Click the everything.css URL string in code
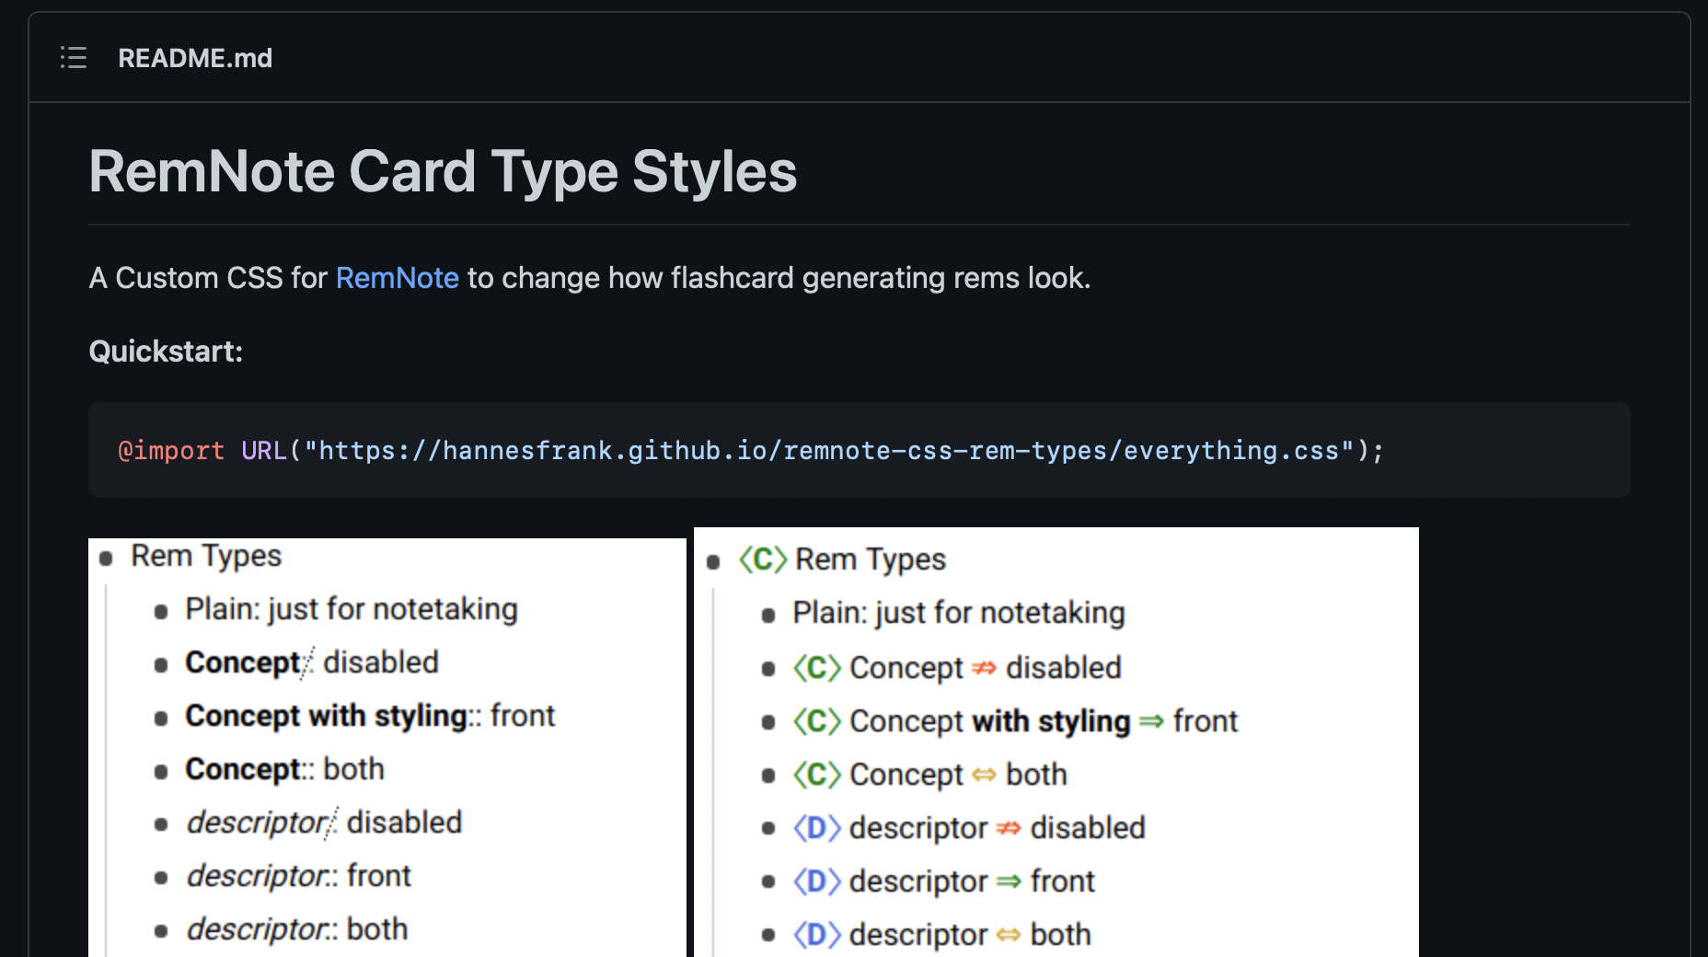 [829, 450]
